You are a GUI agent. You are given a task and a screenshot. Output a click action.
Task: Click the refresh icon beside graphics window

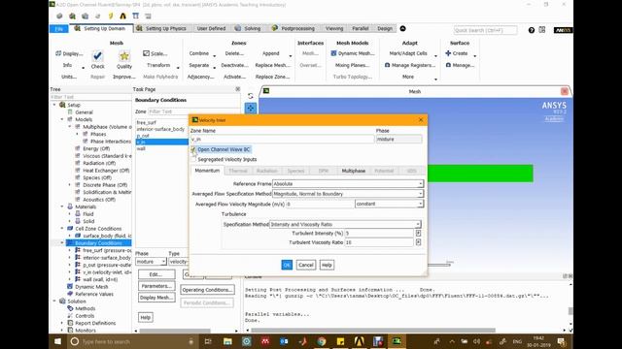251,96
